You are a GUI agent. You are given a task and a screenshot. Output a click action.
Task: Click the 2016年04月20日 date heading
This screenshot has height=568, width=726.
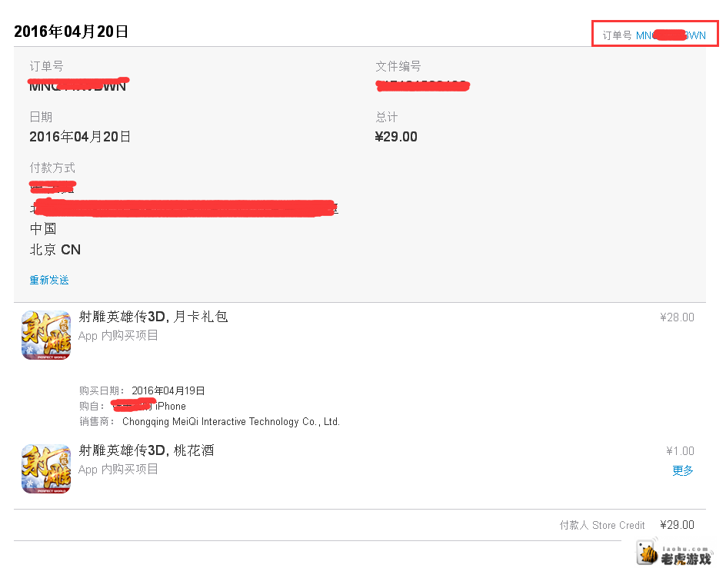71,32
